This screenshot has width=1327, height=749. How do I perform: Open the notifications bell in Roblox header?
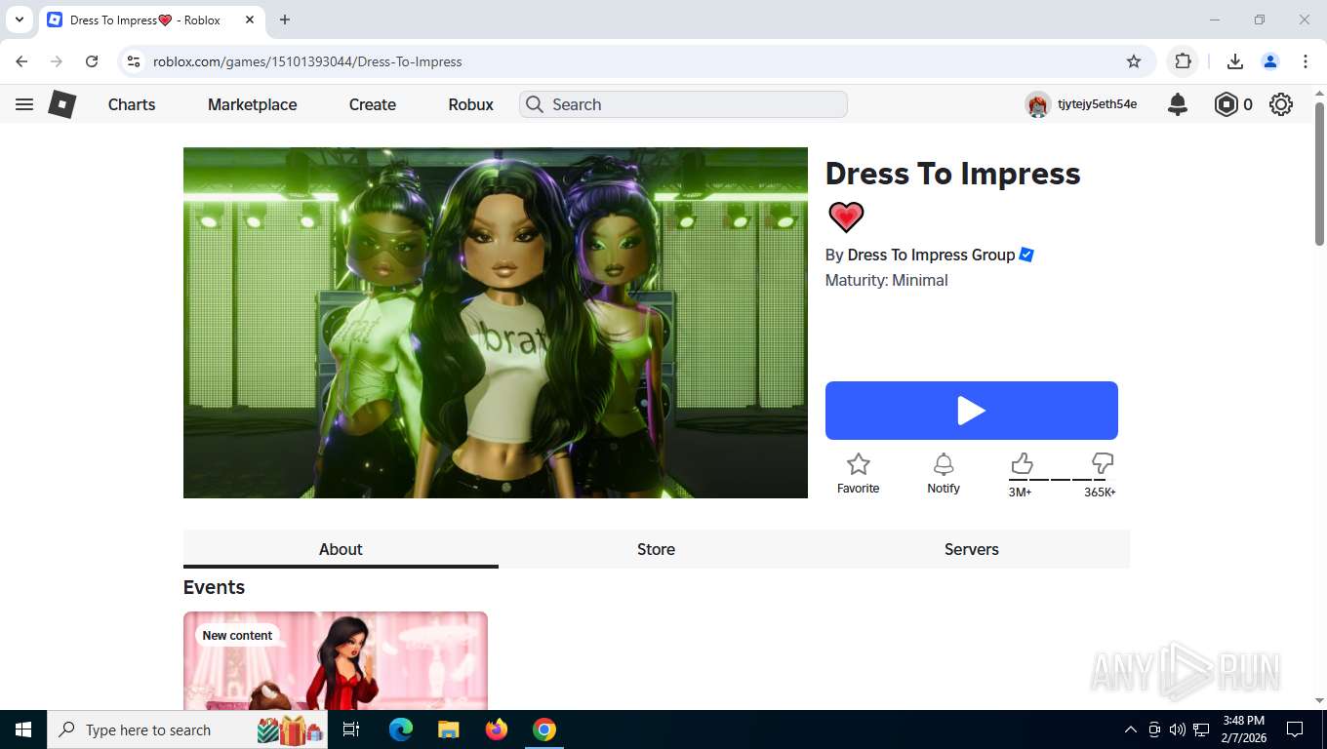[1178, 104]
